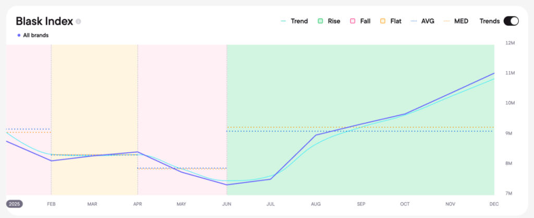Click the orange Flat legend square

pyautogui.click(x=382, y=21)
